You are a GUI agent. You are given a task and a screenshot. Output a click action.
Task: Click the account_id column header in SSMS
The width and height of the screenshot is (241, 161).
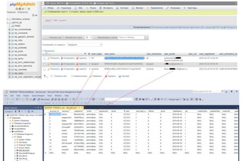(x=54, y=111)
